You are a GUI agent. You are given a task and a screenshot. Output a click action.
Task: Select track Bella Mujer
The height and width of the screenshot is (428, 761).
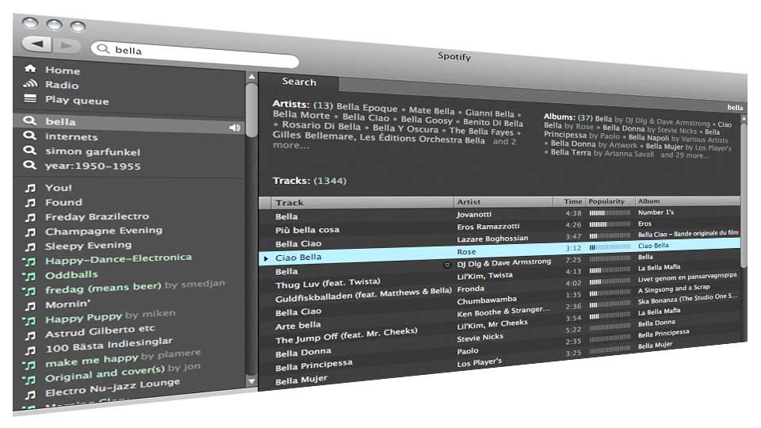(301, 380)
